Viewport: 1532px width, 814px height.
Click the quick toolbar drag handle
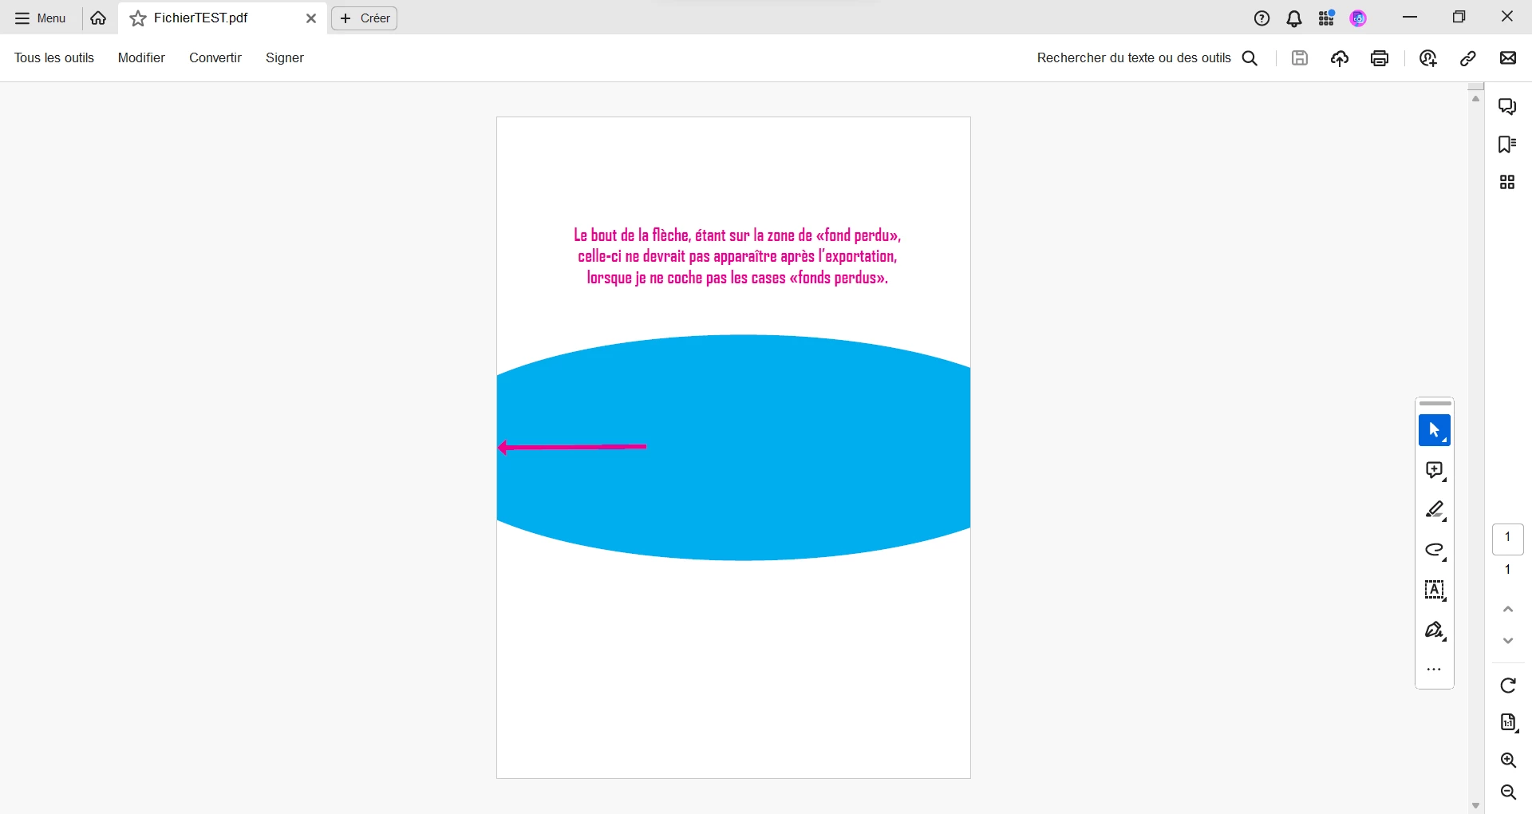1435,404
